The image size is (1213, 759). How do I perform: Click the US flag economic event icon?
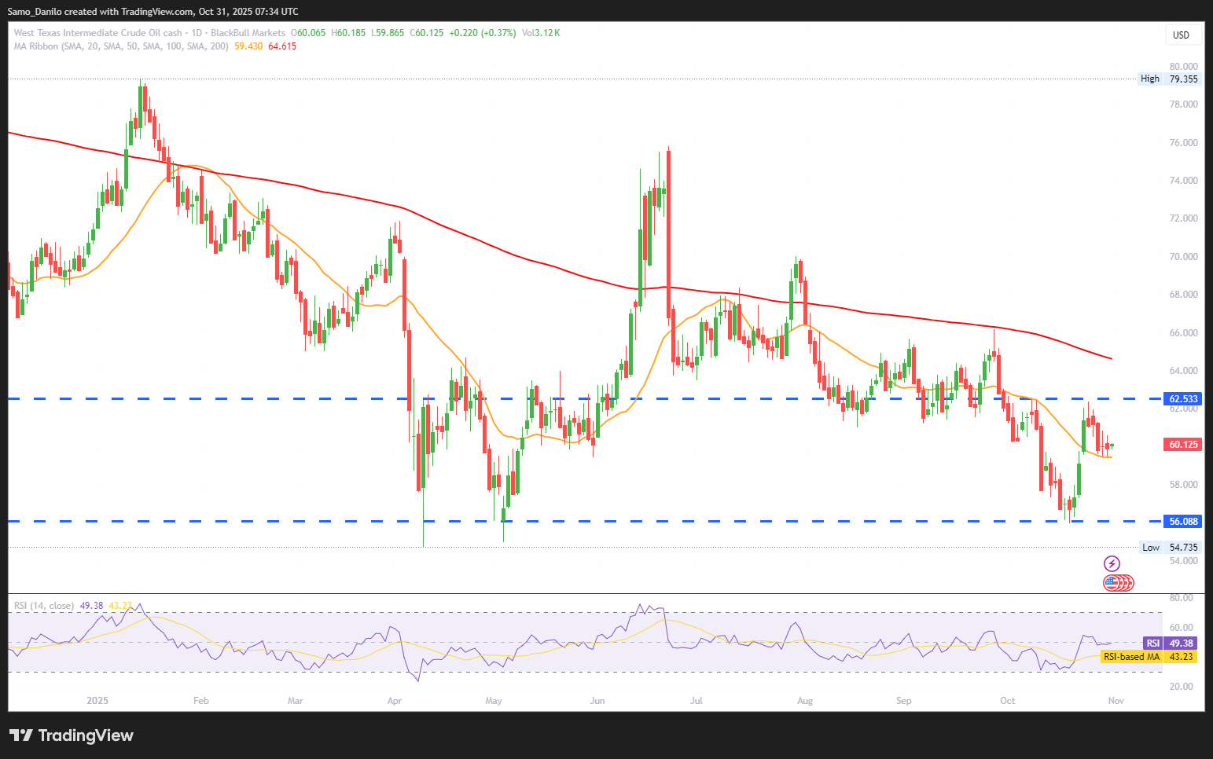(x=1112, y=583)
